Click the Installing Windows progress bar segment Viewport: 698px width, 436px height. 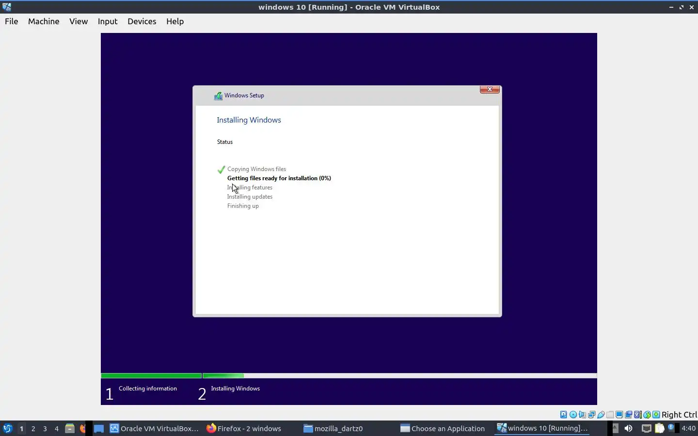click(x=399, y=375)
